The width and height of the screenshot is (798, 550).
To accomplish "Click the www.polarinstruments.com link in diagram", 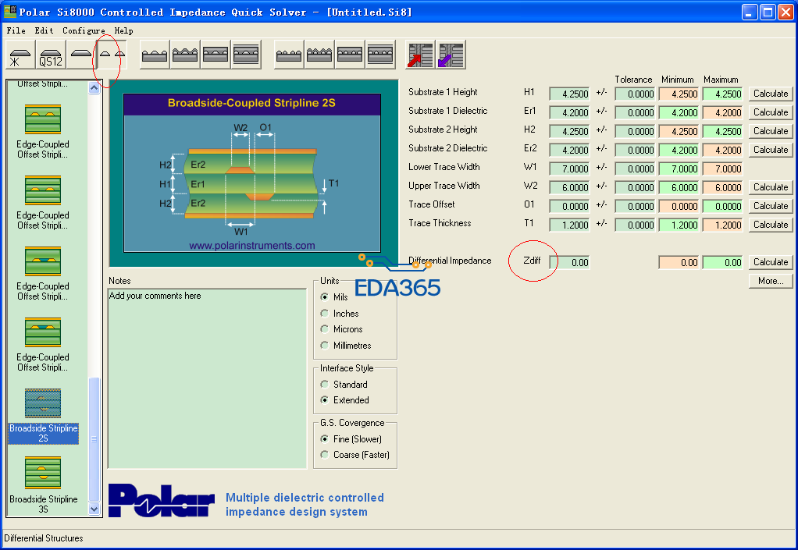I will tap(252, 246).
